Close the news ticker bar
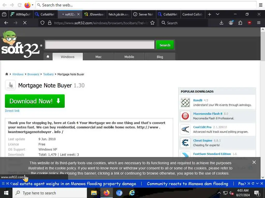The image size is (265, 198). coord(262,184)
